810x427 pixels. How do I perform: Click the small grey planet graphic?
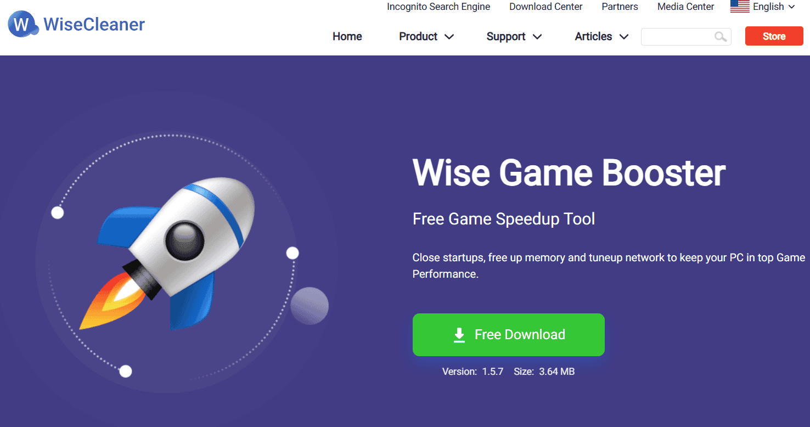point(310,306)
